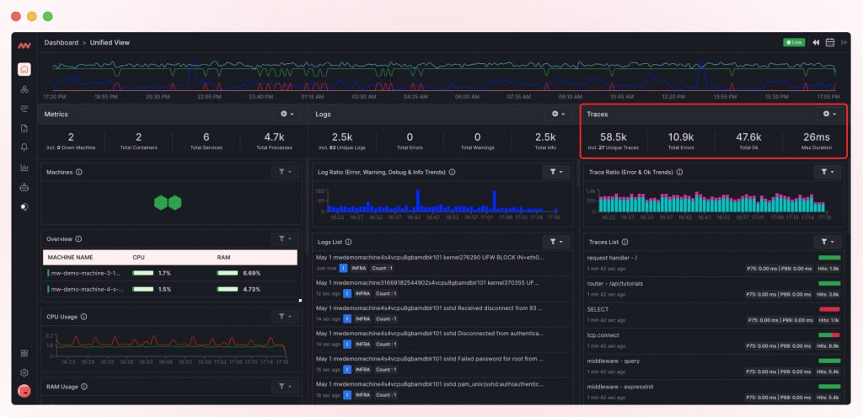
Task: Click the Dashboard breadcrumb link
Action: point(61,42)
